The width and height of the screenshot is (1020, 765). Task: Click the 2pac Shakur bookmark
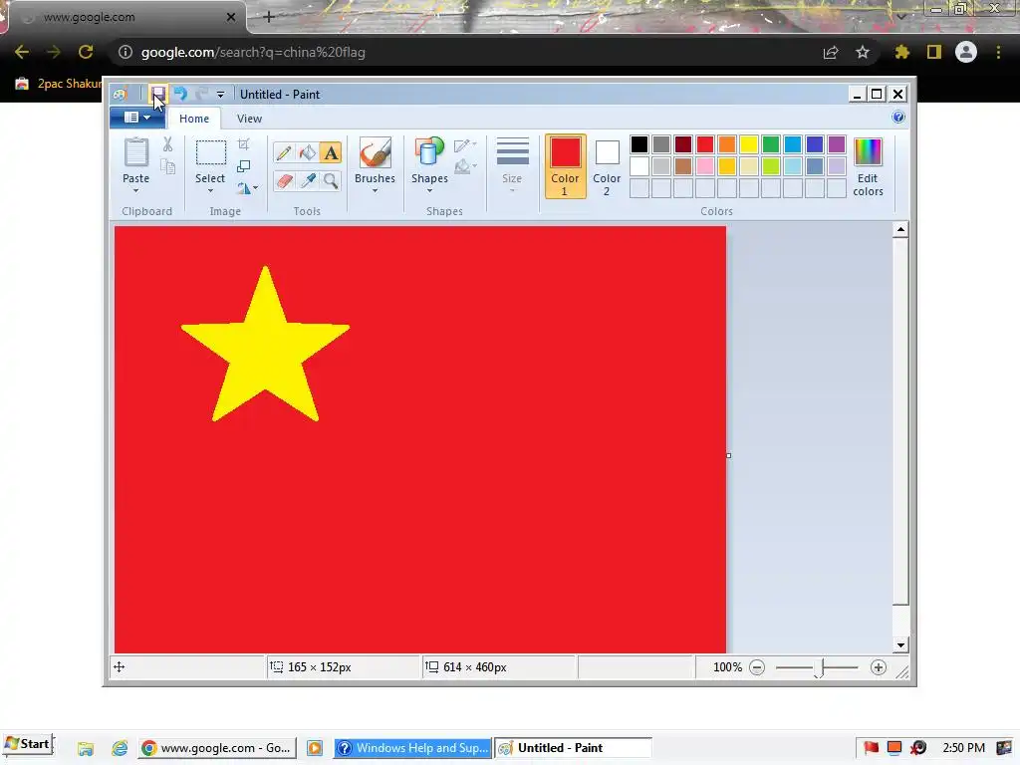[x=59, y=84]
